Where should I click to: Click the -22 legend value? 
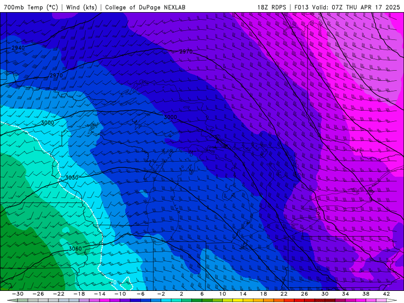coord(59,294)
